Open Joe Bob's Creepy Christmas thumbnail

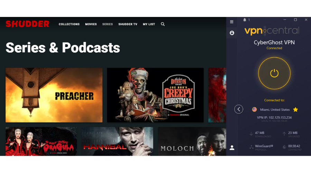(x=155, y=95)
